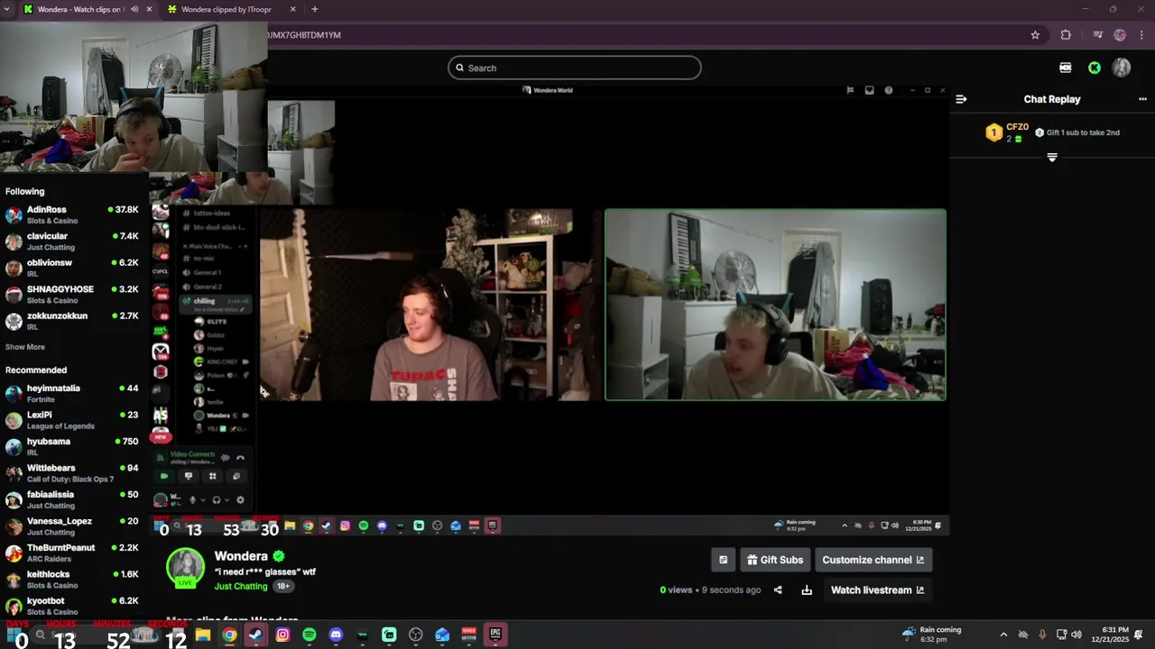The image size is (1155, 649).
Task: Open SHNAGGYHOSE channel in Following list
Action: click(x=72, y=295)
